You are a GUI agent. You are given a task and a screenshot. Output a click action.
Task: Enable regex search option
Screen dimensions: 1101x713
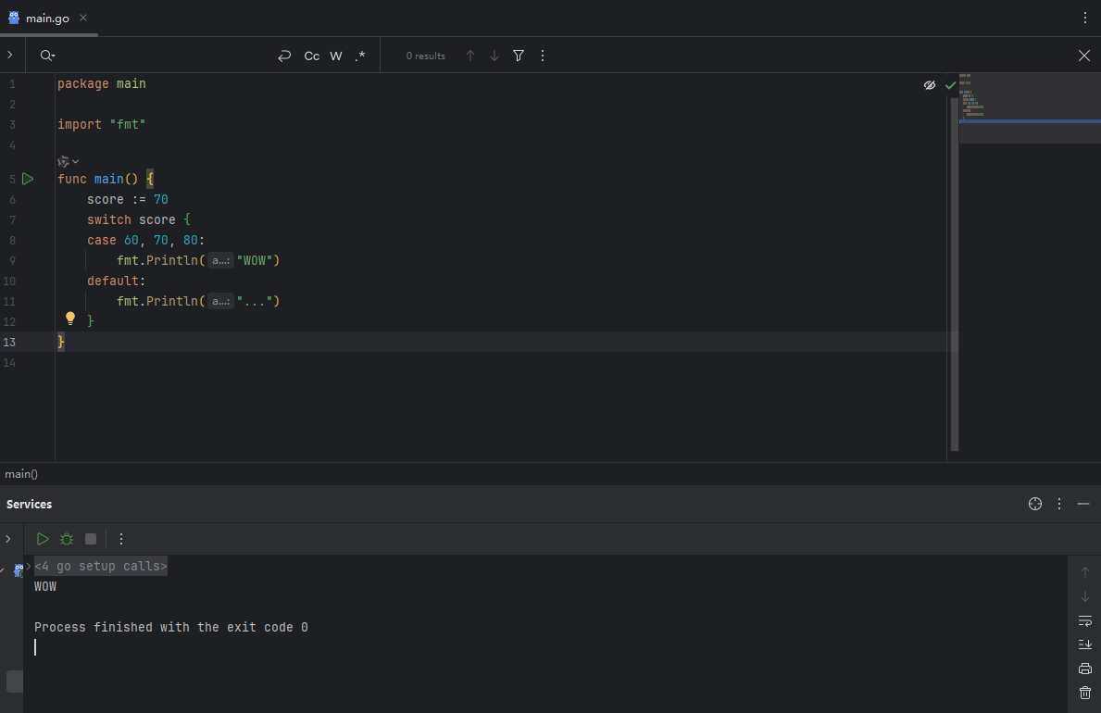pos(360,56)
